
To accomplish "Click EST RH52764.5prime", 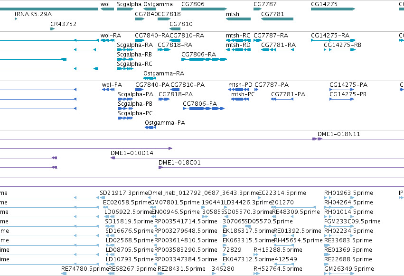I will [278, 269].
